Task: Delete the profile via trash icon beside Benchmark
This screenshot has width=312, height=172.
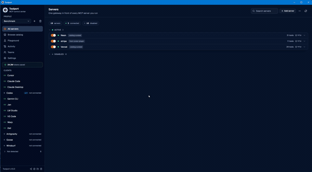Action: pos(40,21)
